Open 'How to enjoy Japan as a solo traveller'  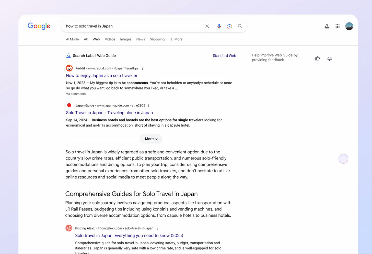click(x=102, y=76)
